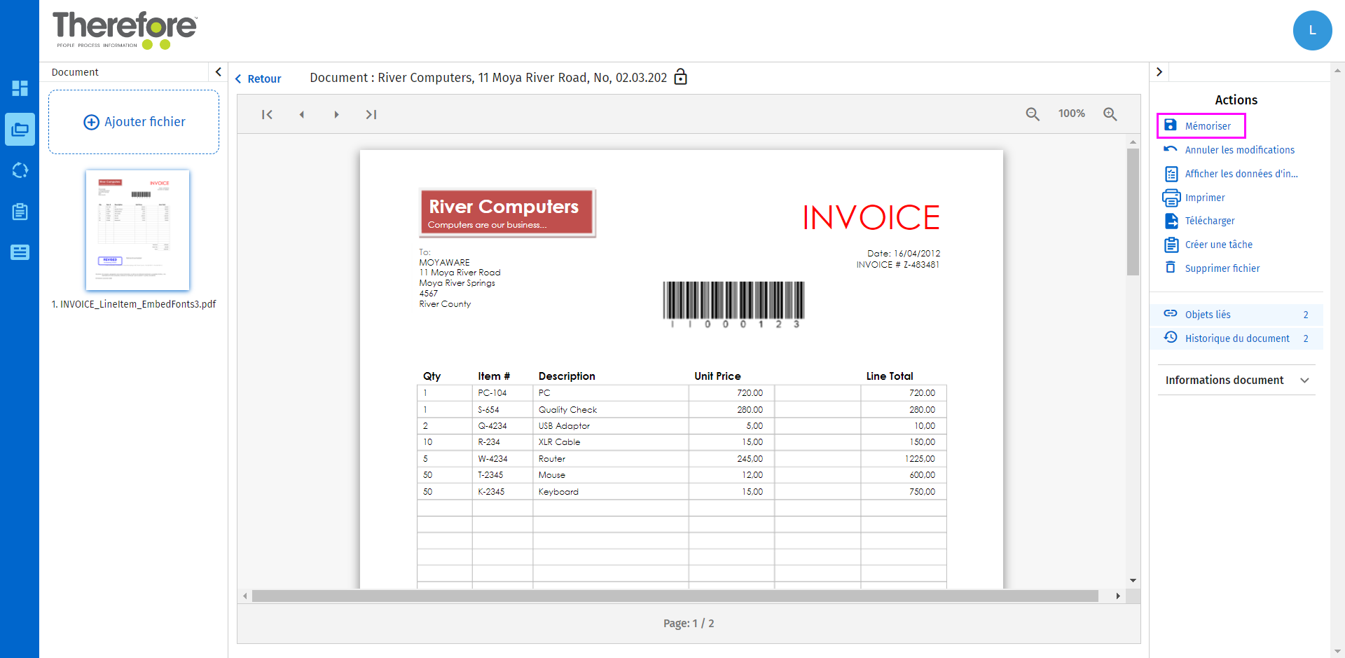Choose Supprimer fichier
Image resolution: width=1345 pixels, height=658 pixels.
click(1222, 268)
